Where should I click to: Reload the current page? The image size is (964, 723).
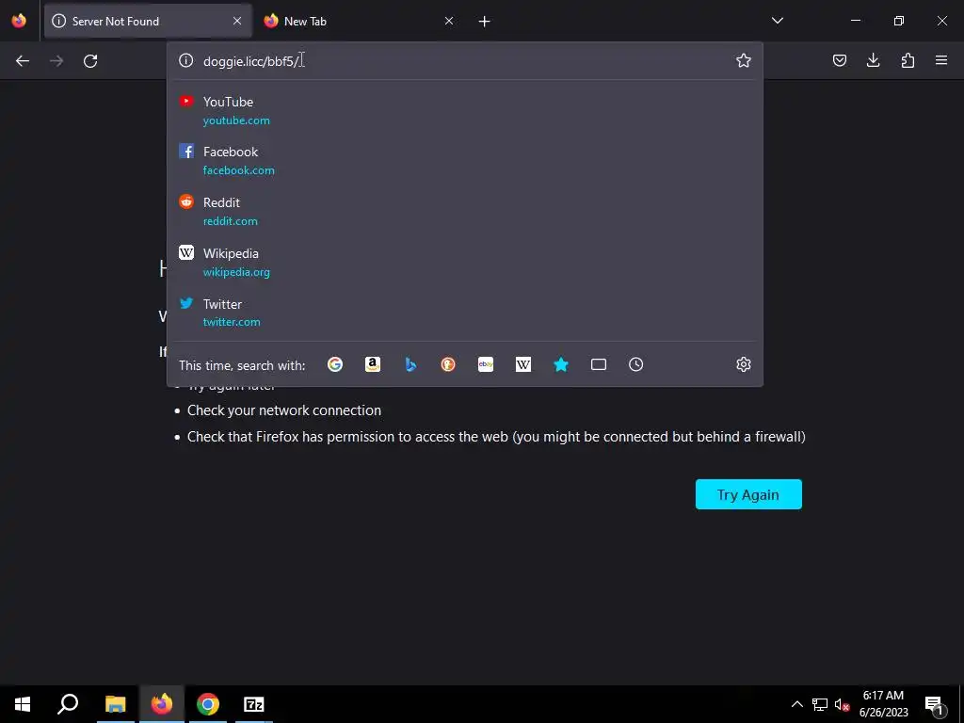tap(90, 61)
